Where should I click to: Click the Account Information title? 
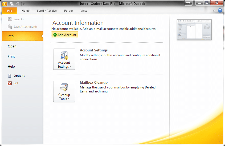[78, 23]
